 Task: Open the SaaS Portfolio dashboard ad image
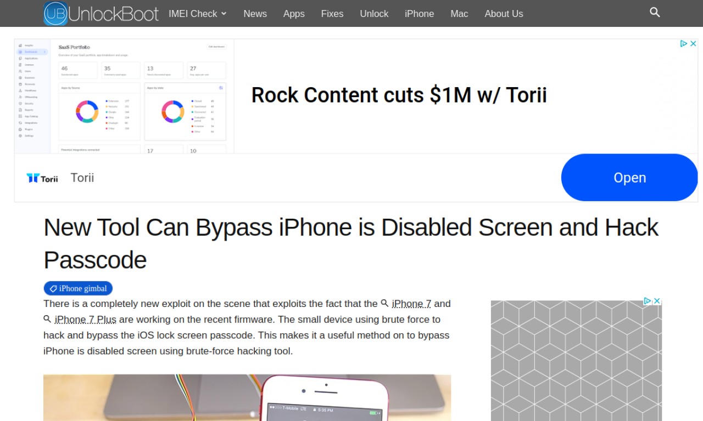[124, 96]
